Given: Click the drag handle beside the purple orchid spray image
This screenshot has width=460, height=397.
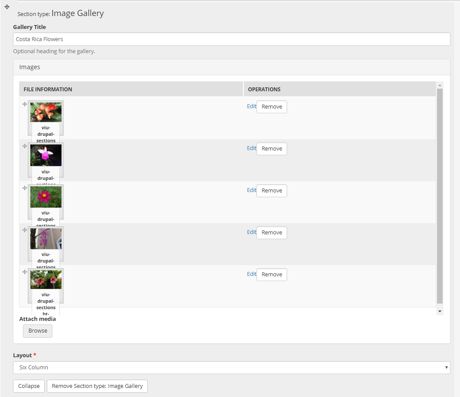Looking at the screenshot, I should click(25, 230).
